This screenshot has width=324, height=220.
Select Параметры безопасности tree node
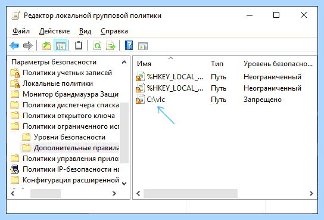(x=54, y=62)
